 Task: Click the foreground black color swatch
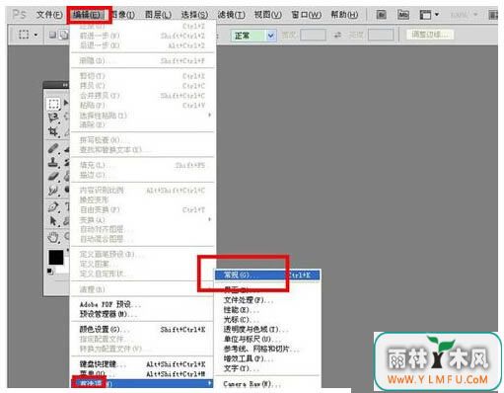click(x=56, y=257)
